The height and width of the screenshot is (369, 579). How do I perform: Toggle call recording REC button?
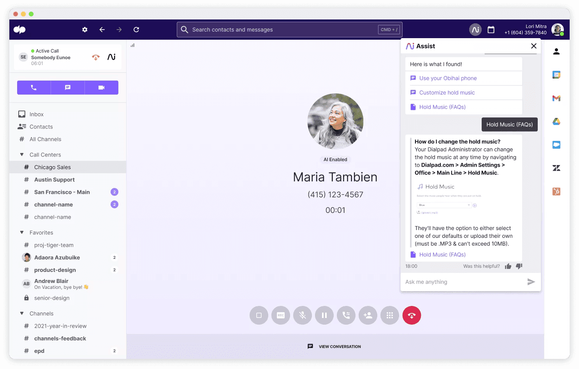point(281,315)
